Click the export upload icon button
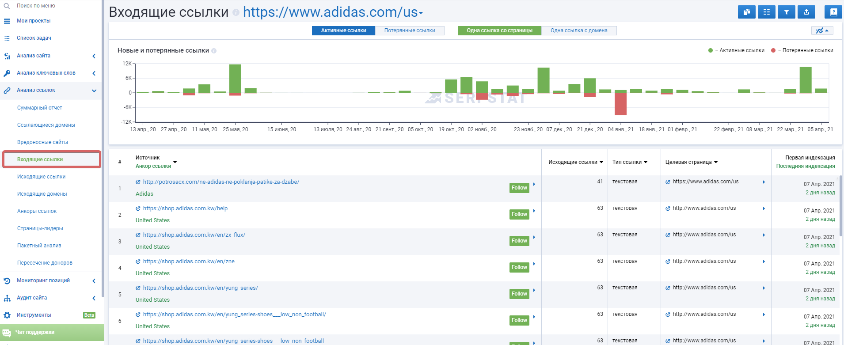The width and height of the screenshot is (844, 345). pyautogui.click(x=806, y=12)
